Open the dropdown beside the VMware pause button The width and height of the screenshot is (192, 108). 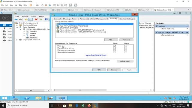33,5
